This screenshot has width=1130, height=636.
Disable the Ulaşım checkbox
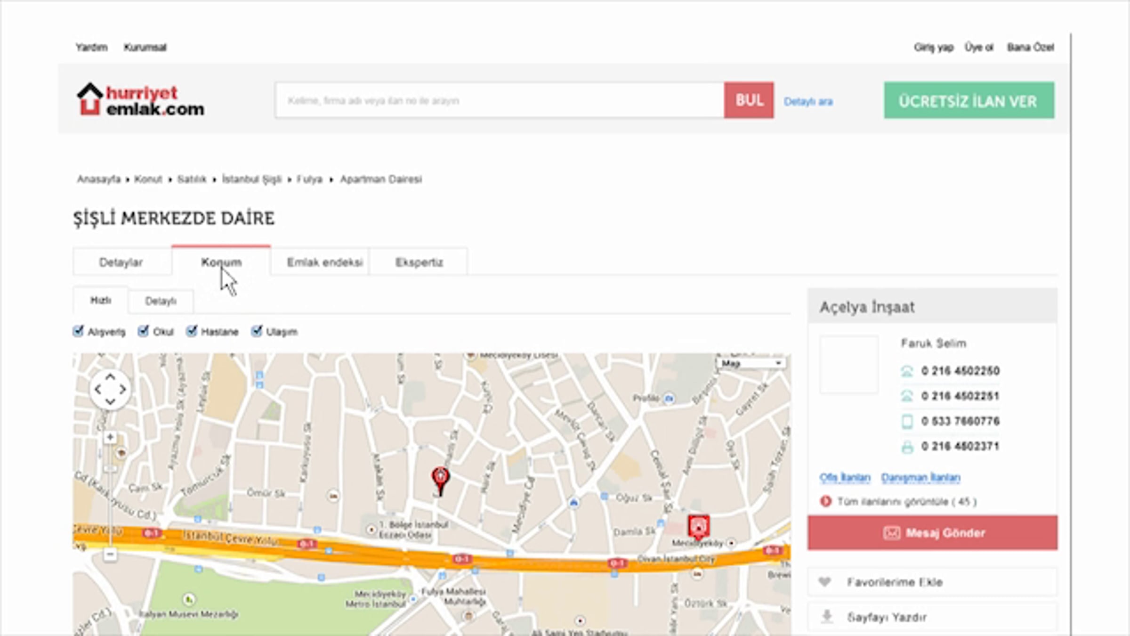click(257, 331)
